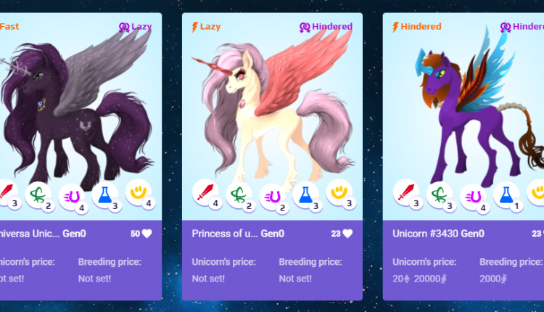
Task: Click the green charm icon on Unicorn #3430 card
Action: tap(440, 195)
